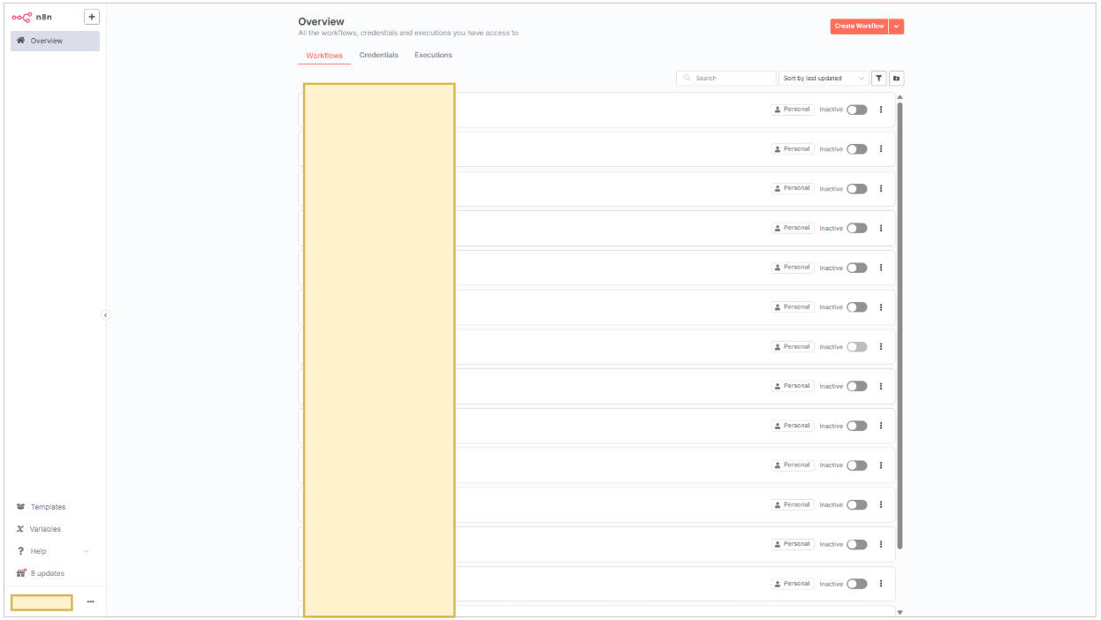The height and width of the screenshot is (620, 1101).
Task: Open three-dot menu of first workflow row
Action: (881, 110)
